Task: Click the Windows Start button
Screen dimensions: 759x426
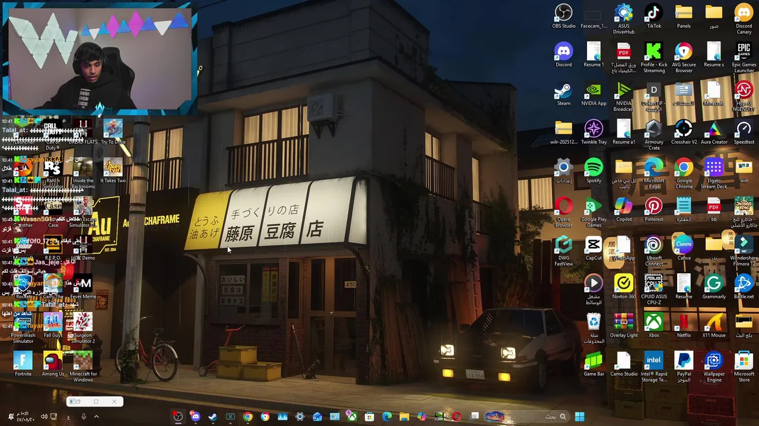Action: [579, 417]
